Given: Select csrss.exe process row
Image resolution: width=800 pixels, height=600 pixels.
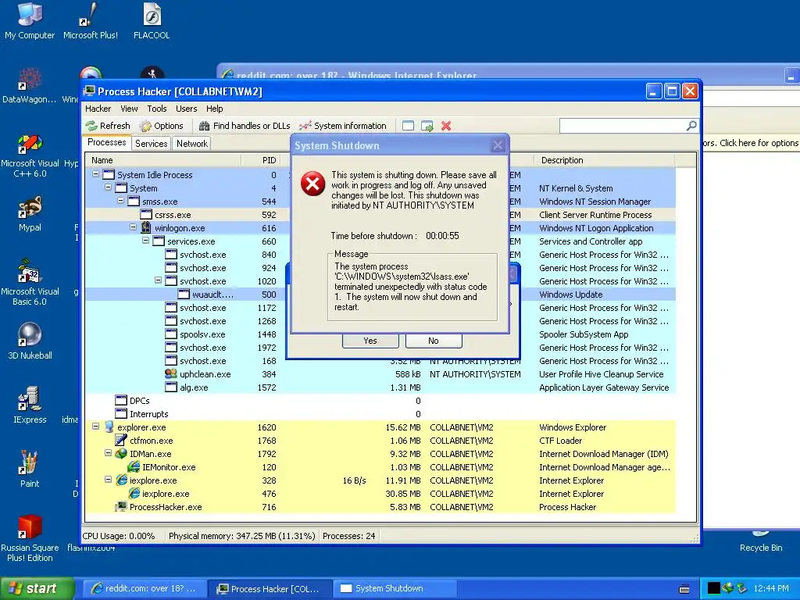Looking at the screenshot, I should coord(380,215).
